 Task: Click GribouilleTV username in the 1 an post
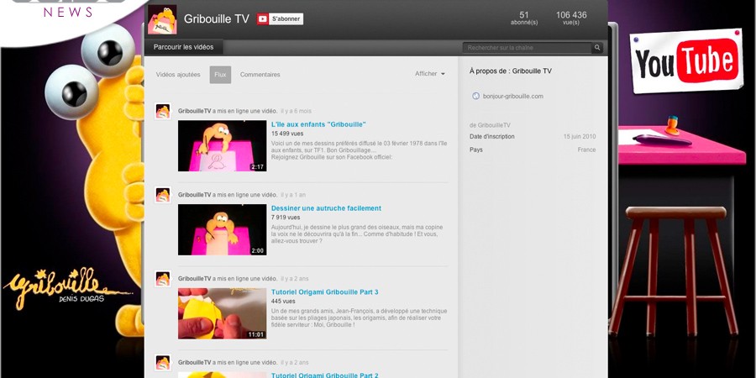pos(194,195)
